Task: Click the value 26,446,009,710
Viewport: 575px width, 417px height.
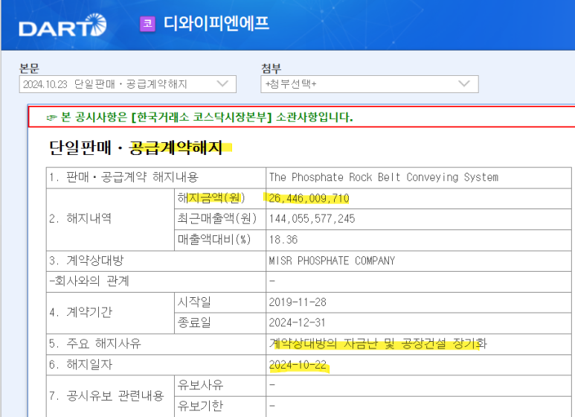Action: 309,198
